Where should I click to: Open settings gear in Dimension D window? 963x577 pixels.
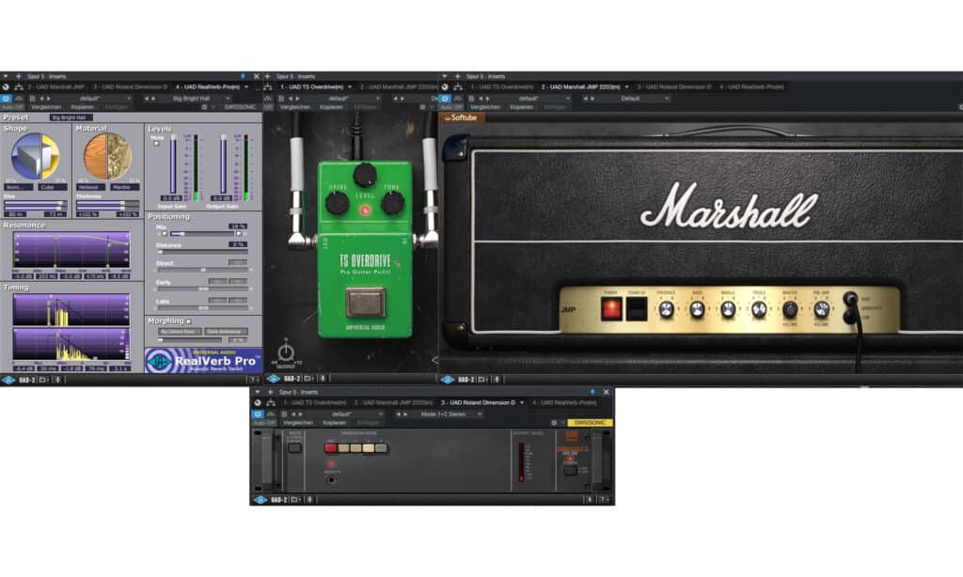(x=554, y=423)
